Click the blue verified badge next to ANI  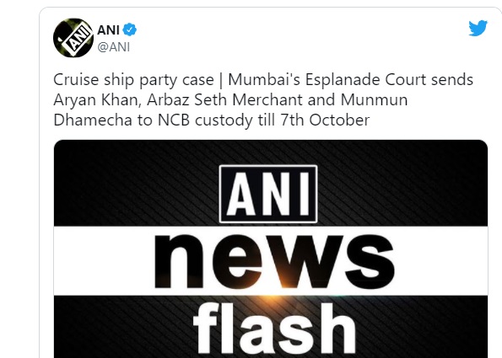(130, 29)
